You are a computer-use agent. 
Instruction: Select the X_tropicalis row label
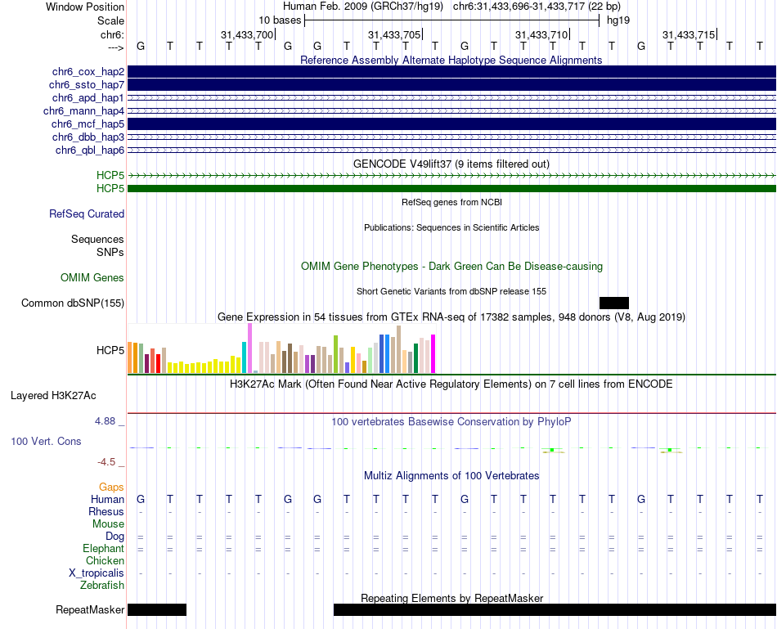97,573
